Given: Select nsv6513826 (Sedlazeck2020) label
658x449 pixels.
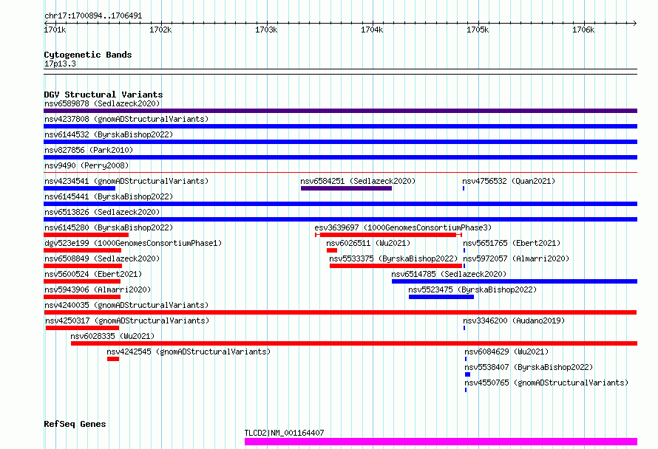Looking at the screenshot, I should tap(102, 212).
